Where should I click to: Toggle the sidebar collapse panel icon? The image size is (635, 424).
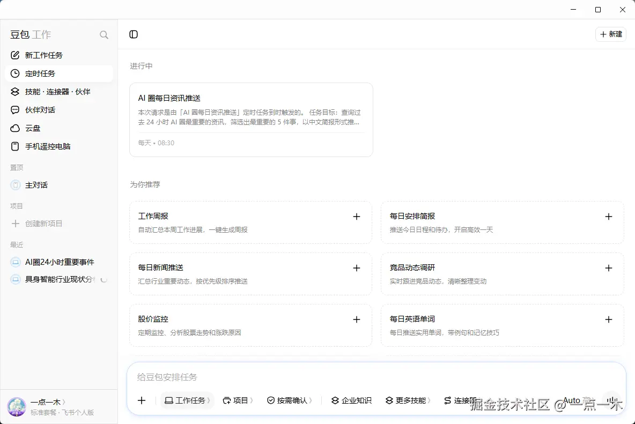tap(134, 34)
